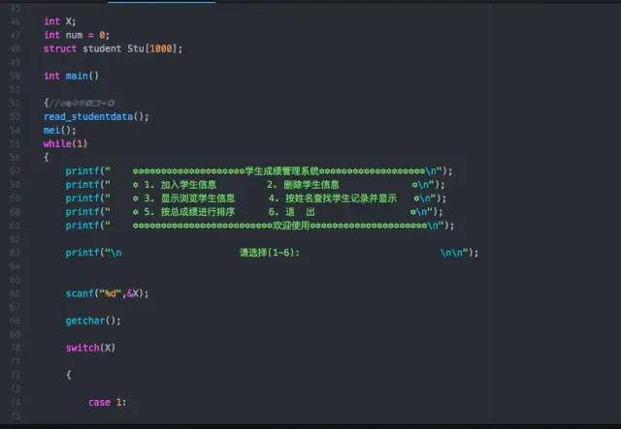621x429 pixels.
Task: Click the 'switch' keyword in switch(X)
Action: 82,348
